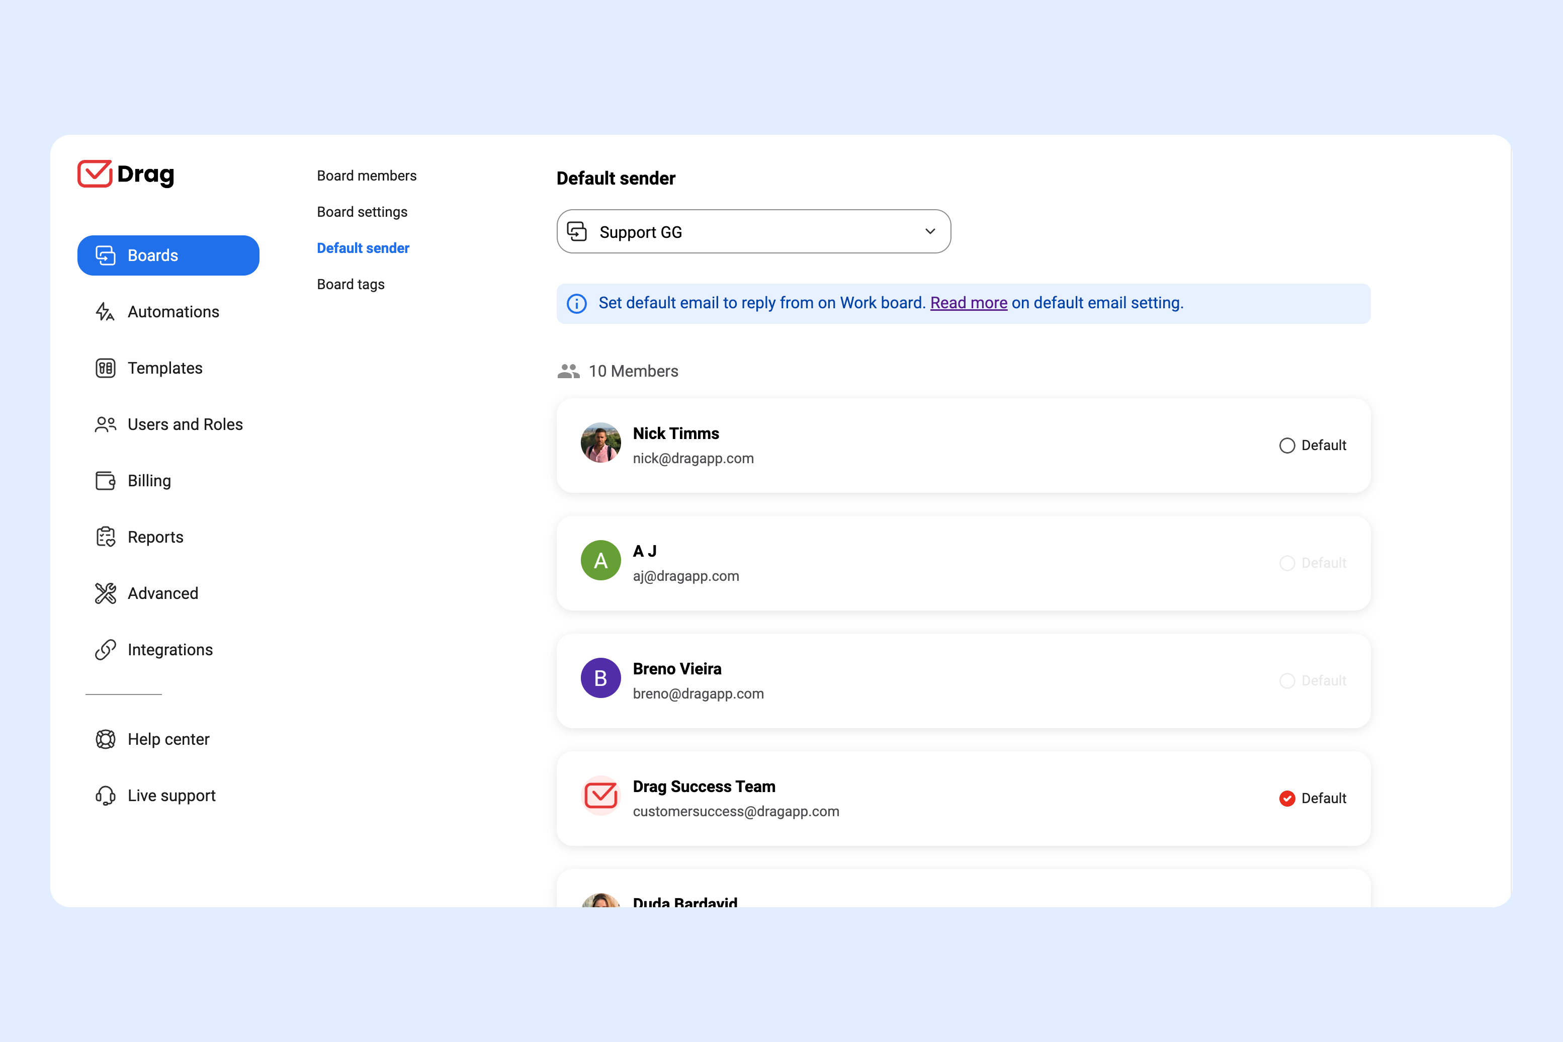Click the Drag logo icon
The width and height of the screenshot is (1563, 1042).
(x=95, y=173)
